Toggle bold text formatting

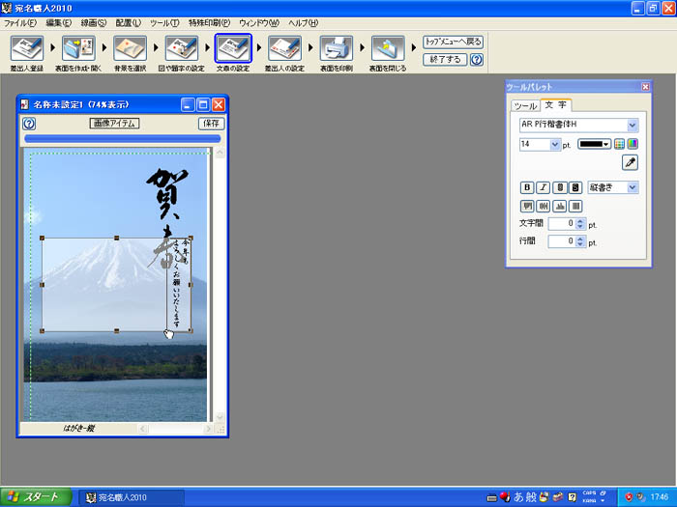point(527,187)
